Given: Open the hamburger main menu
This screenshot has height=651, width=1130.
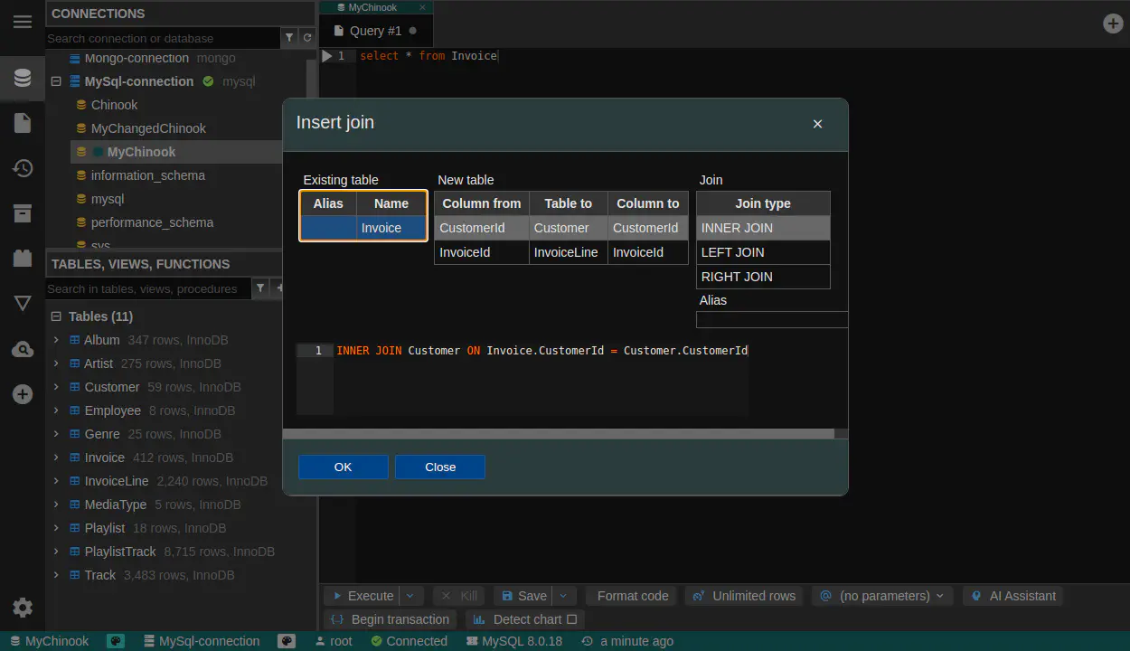Looking at the screenshot, I should coord(23,22).
